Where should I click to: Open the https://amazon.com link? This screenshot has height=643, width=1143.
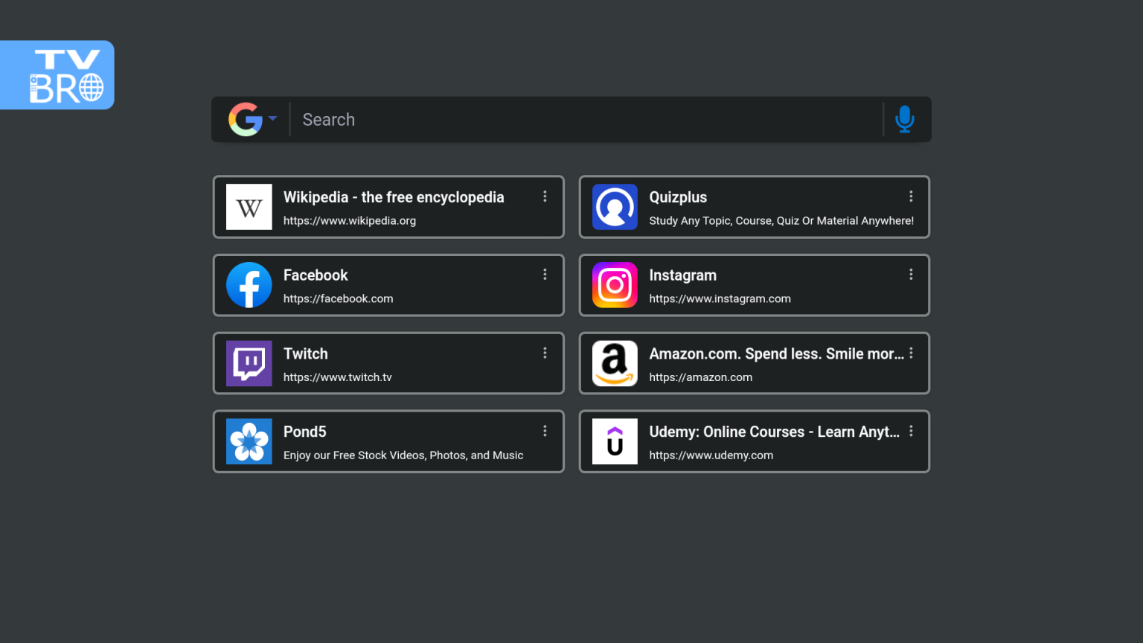pos(700,377)
